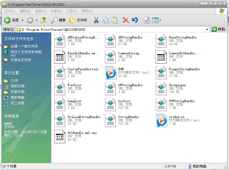The height and width of the screenshot is (170, 229).
Task: Click the blue Undo arrow icon
Action: (x=135, y=20)
